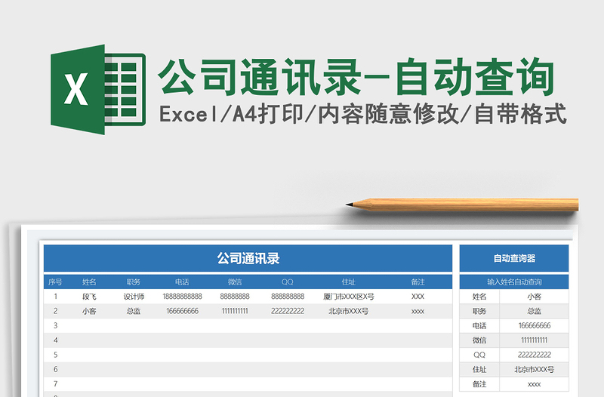This screenshot has height=397, width=604.
Task: Click the phone cell 18888888888
Action: pyautogui.click(x=182, y=297)
